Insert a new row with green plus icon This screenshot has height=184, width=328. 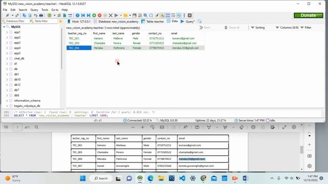point(94,15)
